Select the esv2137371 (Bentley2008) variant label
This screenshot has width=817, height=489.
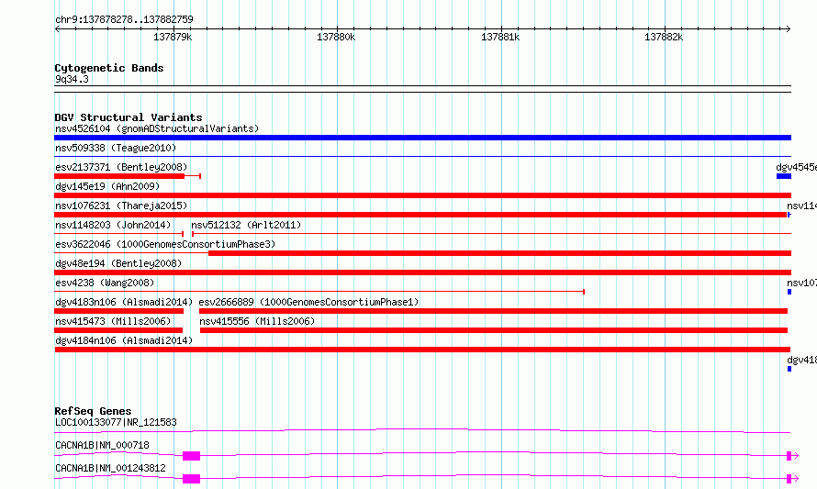point(121,167)
